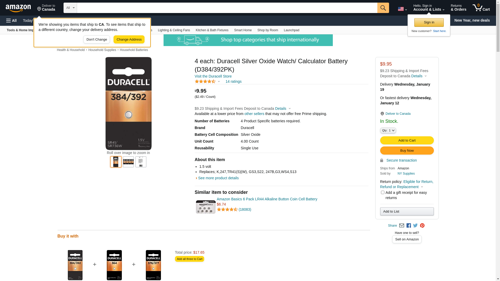This screenshot has height=281, width=500.
Task: Select the second product thumbnail image
Action: point(128,162)
